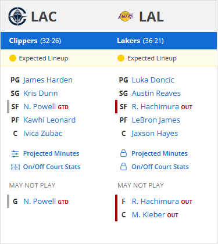The image size is (218, 244).
Task: Click the Clippers team logo icon
Action: [x=17, y=16]
